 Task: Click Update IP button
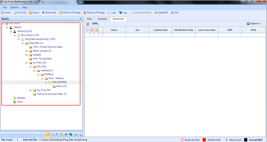(161, 13)
